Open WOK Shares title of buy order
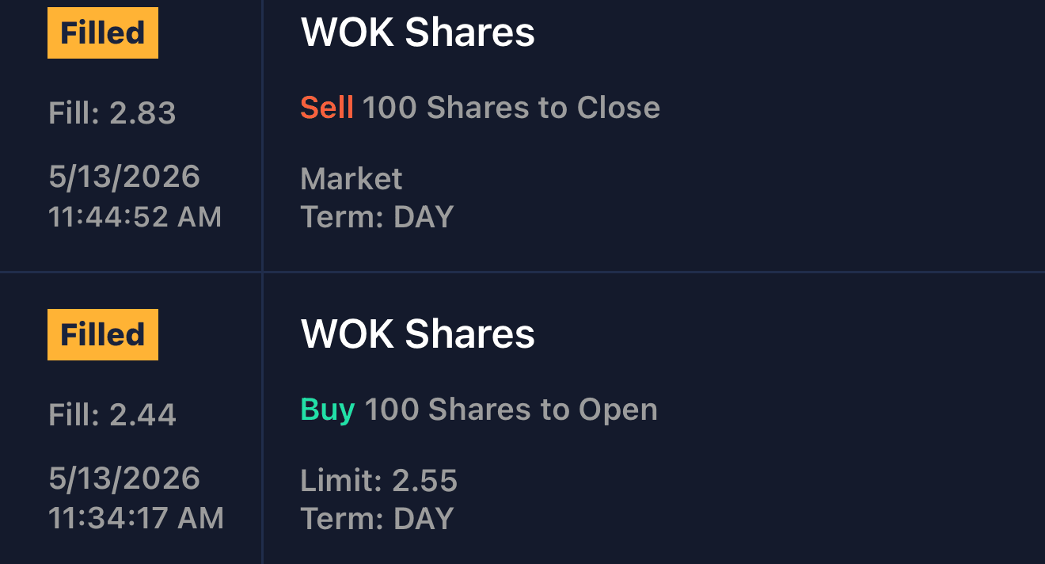 418,334
